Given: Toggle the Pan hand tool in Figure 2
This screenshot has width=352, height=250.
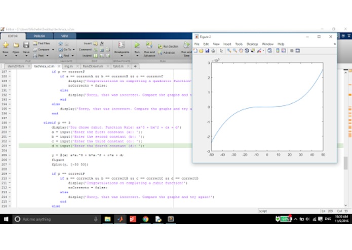Looking at the screenshot, I should 241,51.
